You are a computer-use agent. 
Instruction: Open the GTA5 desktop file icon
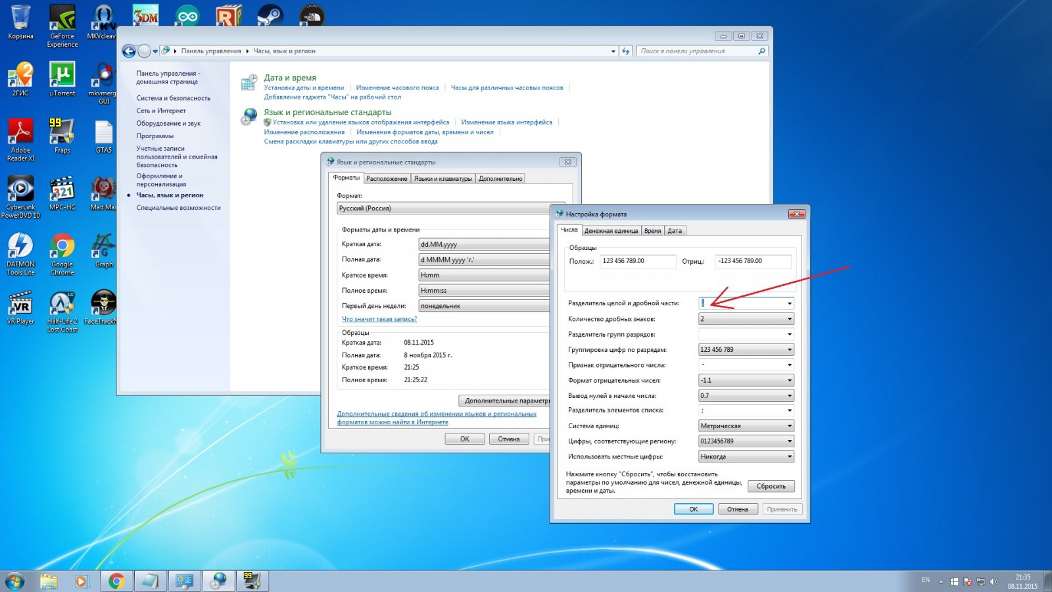coord(104,136)
